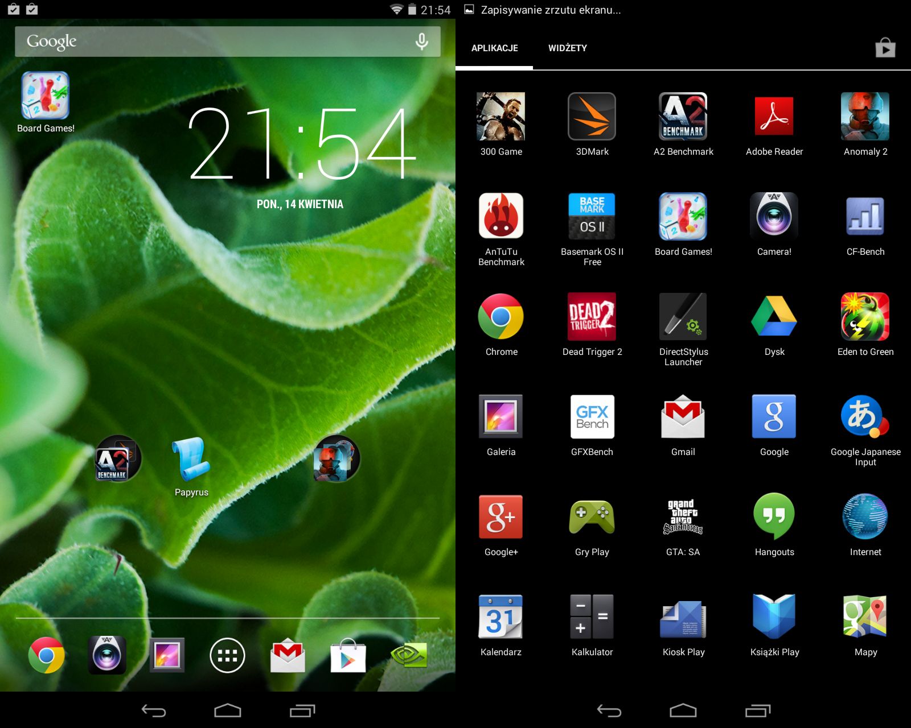
Task: Tap Back below the home screen
Action: coord(154,710)
